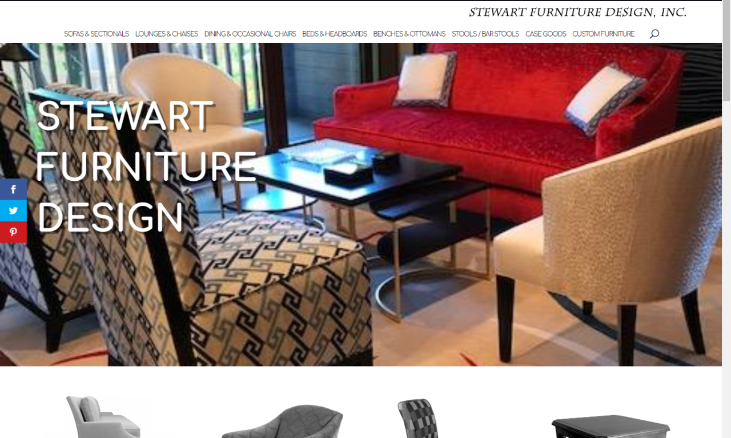Click the Stewart Furniture Design hero heading
Viewport: 731px width, 438px height.
146,166
